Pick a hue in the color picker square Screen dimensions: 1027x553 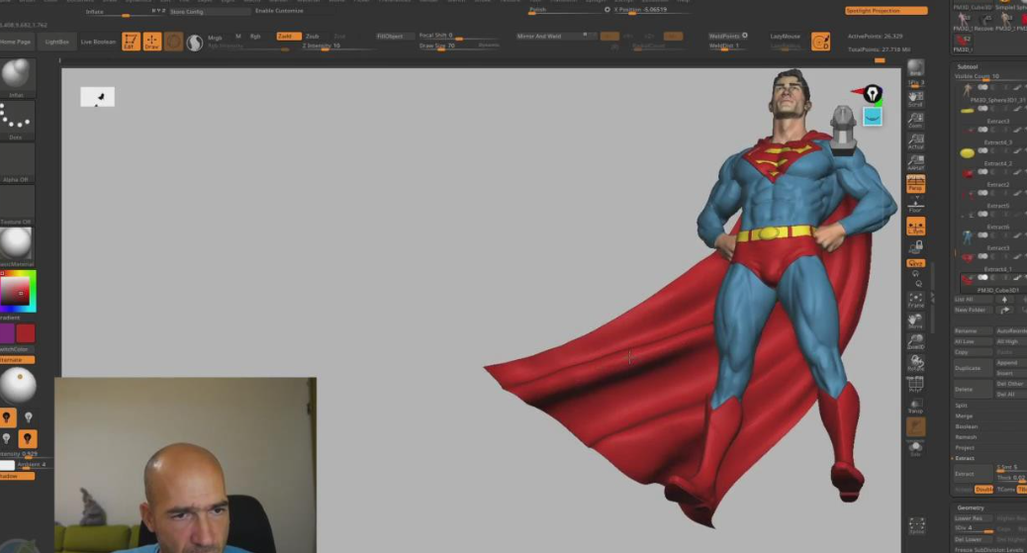(18, 291)
